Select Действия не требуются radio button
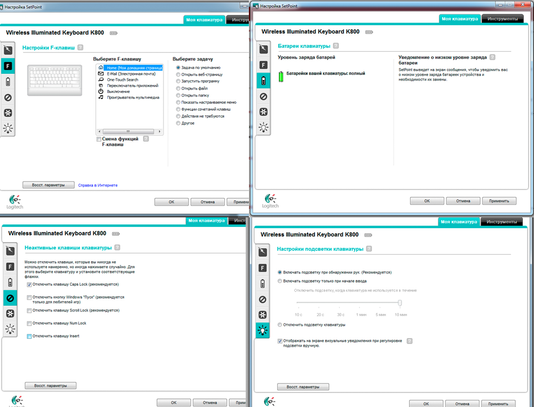The width and height of the screenshot is (534, 407). 178,116
